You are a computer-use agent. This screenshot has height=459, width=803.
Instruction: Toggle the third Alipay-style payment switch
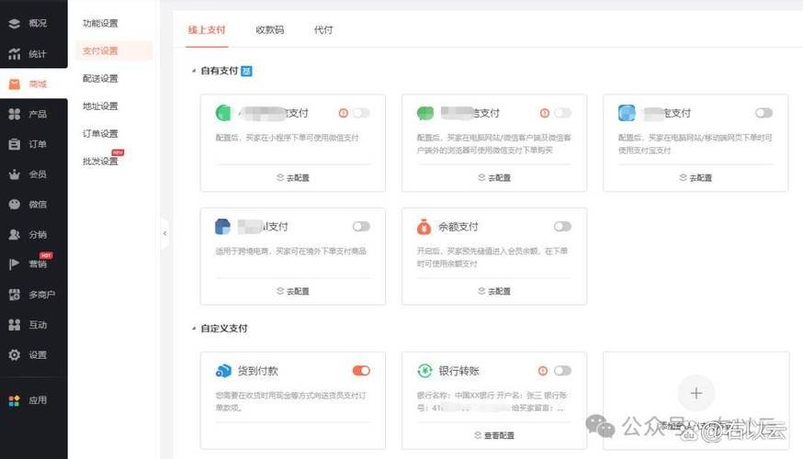tap(764, 113)
